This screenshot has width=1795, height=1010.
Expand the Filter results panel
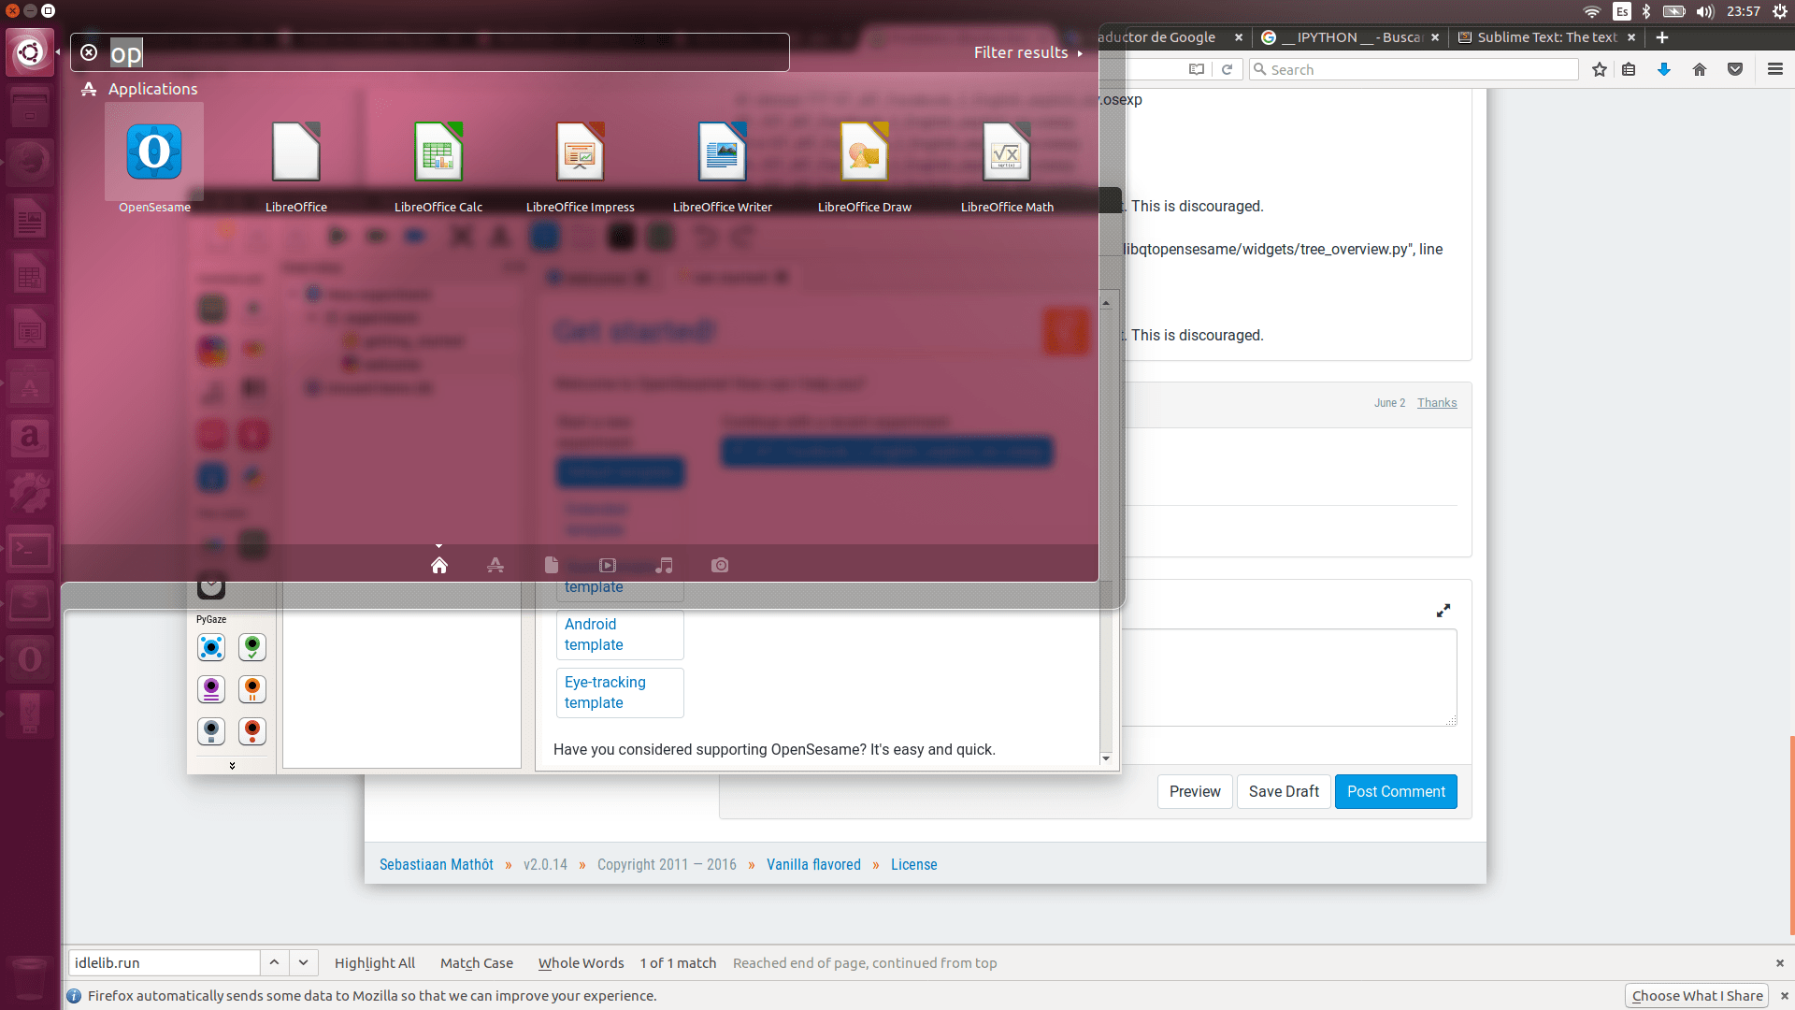[x=1027, y=52]
